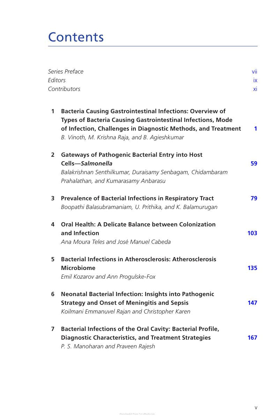Open Series Preface page vii link
The image size is (275, 418).
tap(254, 71)
